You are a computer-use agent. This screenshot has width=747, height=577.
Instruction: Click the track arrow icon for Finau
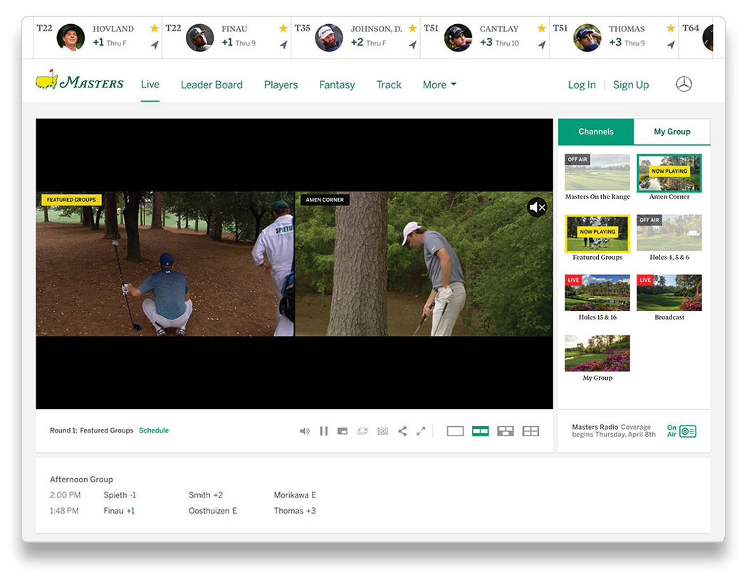coord(284,45)
